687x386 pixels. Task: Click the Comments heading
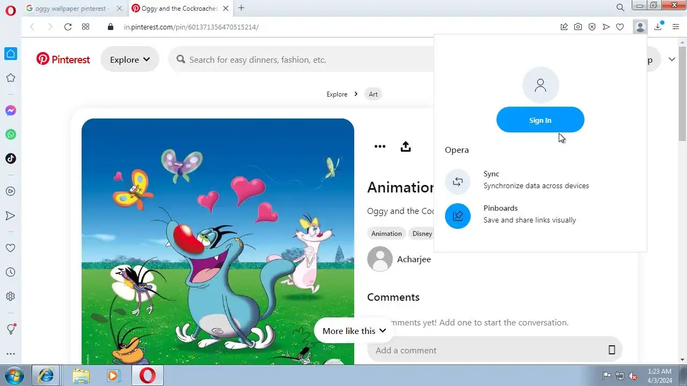[393, 297]
